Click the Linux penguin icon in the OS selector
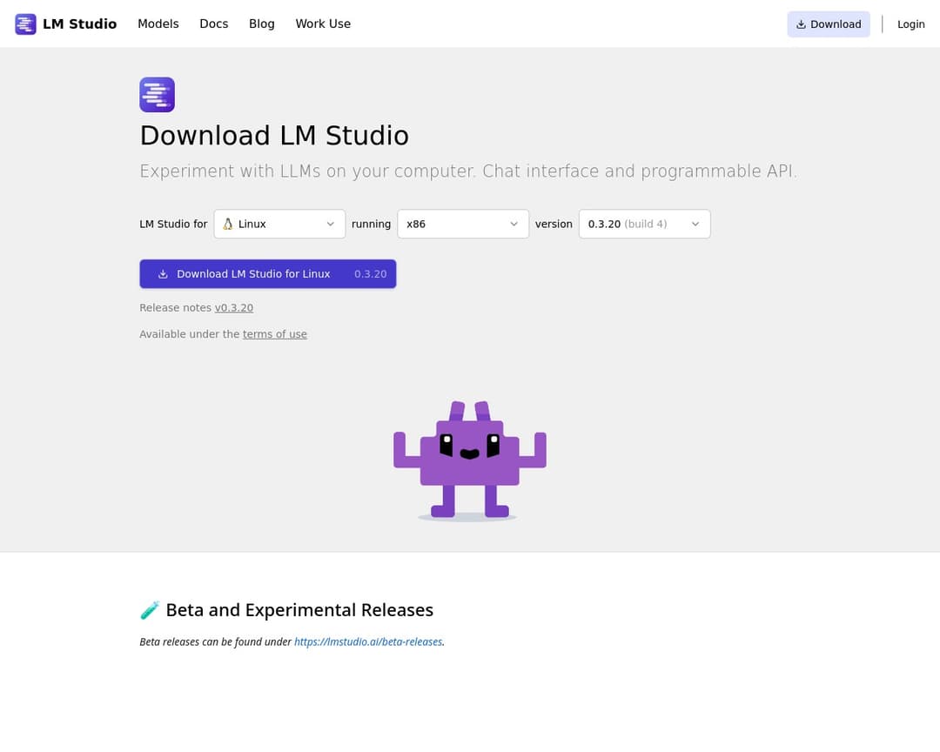940x752 pixels. coord(227,224)
